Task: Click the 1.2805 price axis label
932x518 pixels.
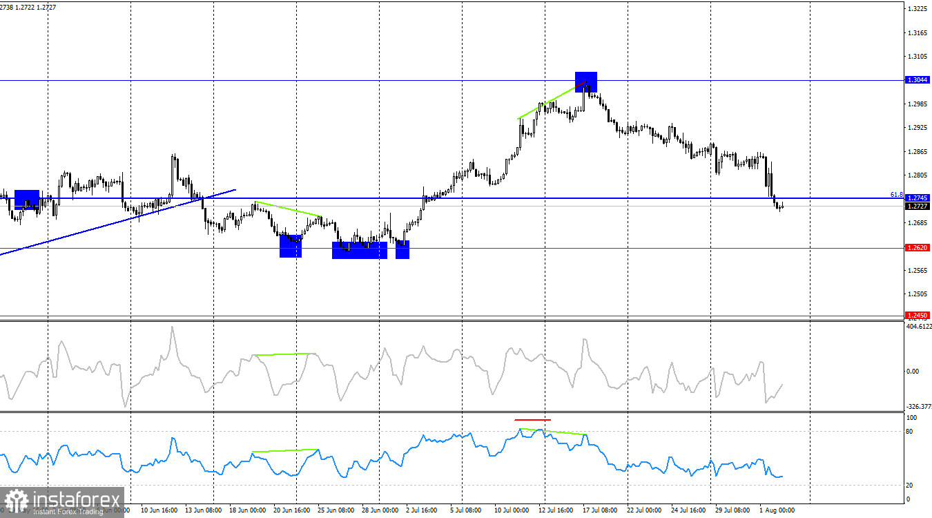Action: [918, 175]
